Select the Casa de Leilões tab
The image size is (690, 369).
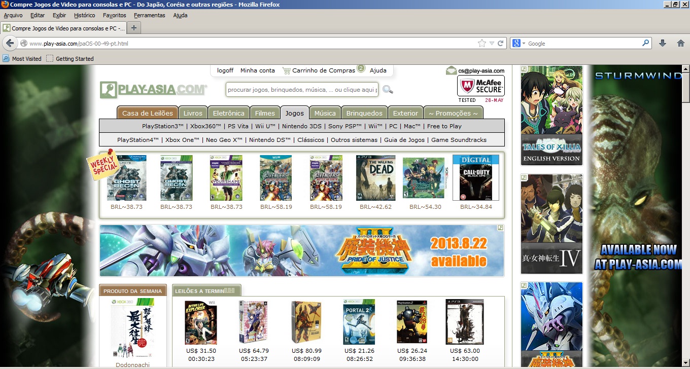coord(148,113)
